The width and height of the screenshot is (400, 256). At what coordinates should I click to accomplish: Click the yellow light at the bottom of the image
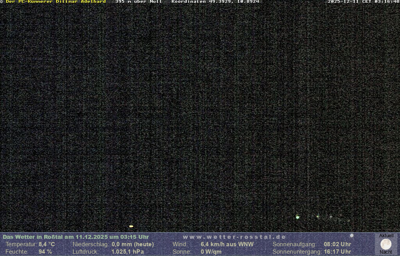(x=131, y=226)
